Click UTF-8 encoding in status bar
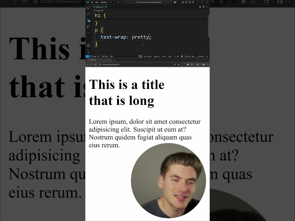295x221 pixels. click(x=164, y=56)
